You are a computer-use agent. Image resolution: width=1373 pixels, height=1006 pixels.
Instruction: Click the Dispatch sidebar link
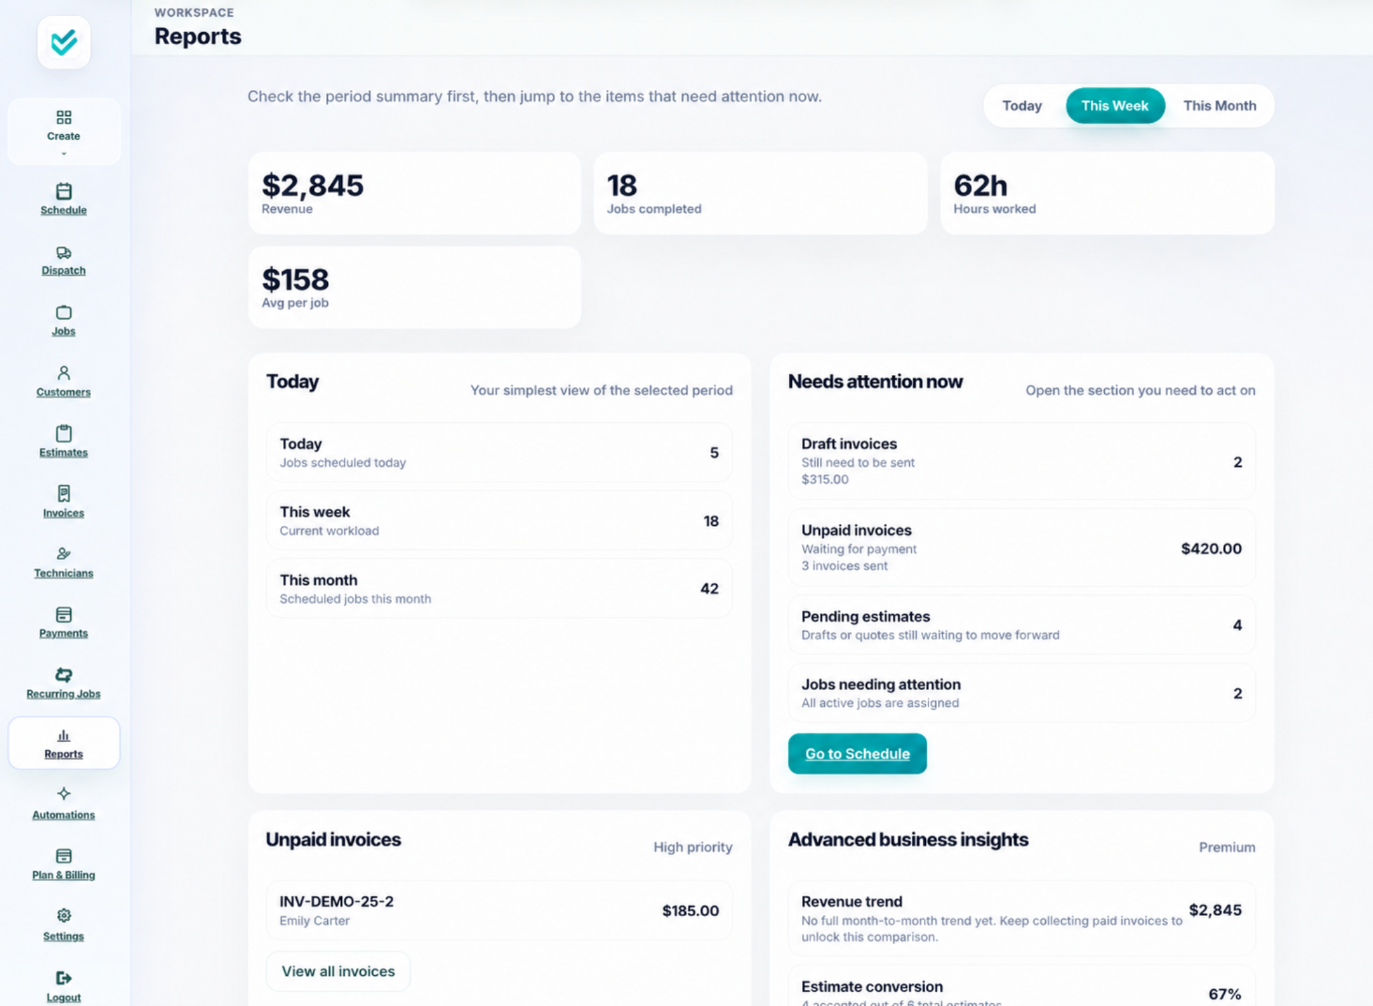(x=64, y=270)
